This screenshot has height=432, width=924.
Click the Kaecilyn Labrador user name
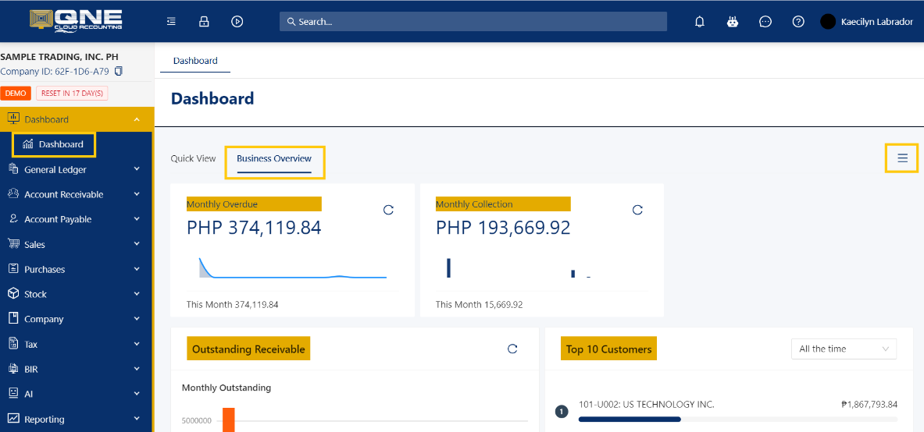click(877, 23)
